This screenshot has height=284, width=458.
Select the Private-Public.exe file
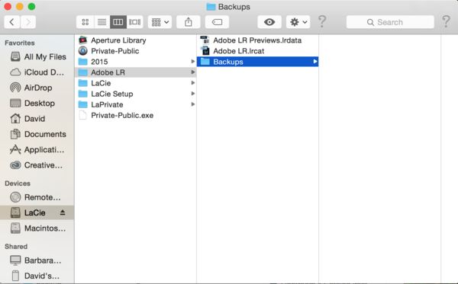click(136, 115)
